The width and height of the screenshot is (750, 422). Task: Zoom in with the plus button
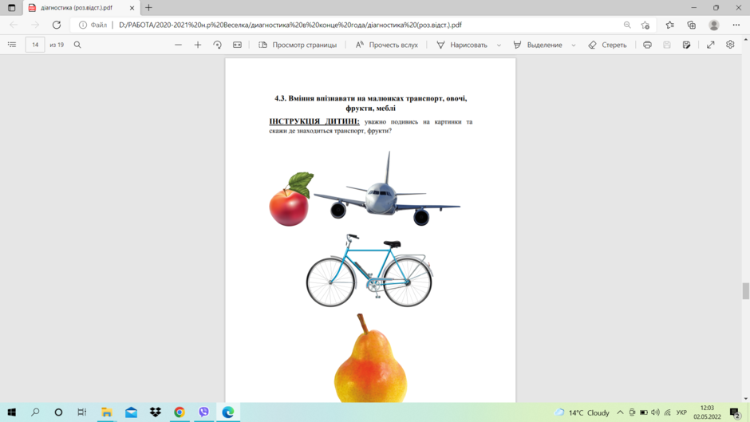point(198,45)
